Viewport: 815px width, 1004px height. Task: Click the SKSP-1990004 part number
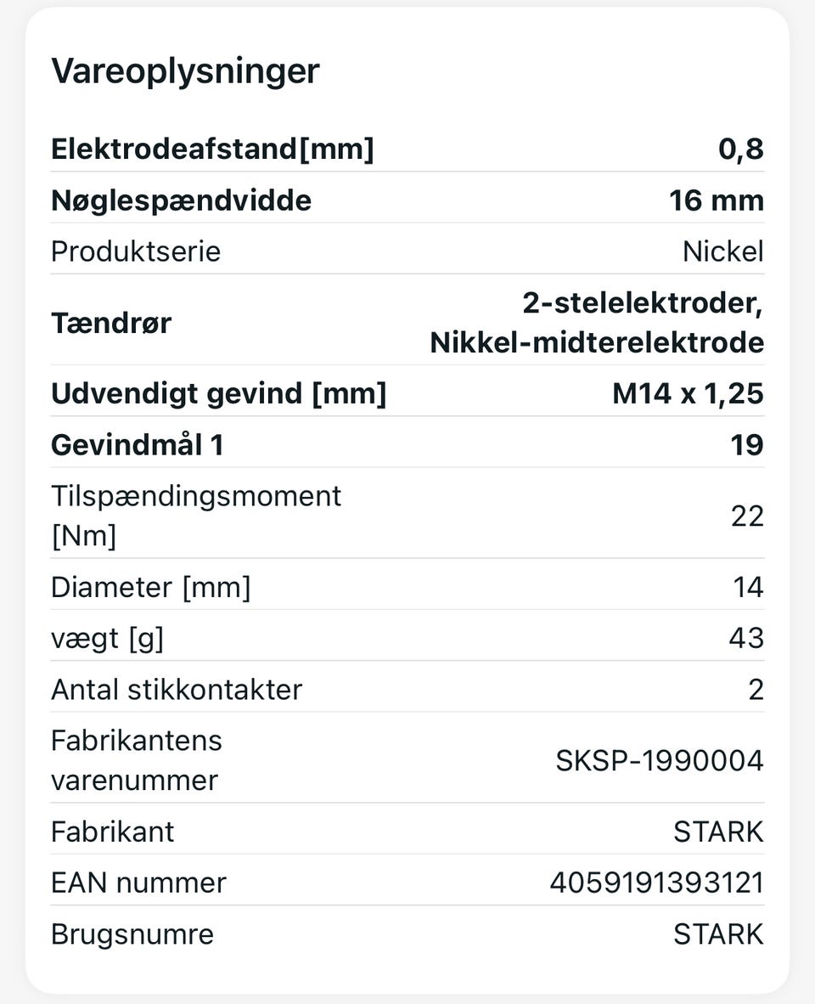point(659,761)
